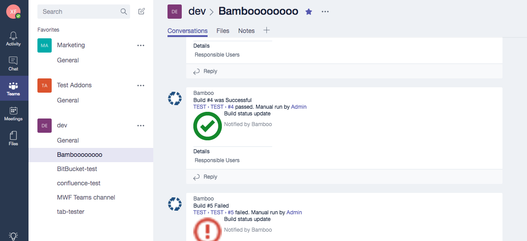The height and width of the screenshot is (241, 527).
Task: Click Bamboo avatar on Build #4 message
Action: (x=175, y=99)
